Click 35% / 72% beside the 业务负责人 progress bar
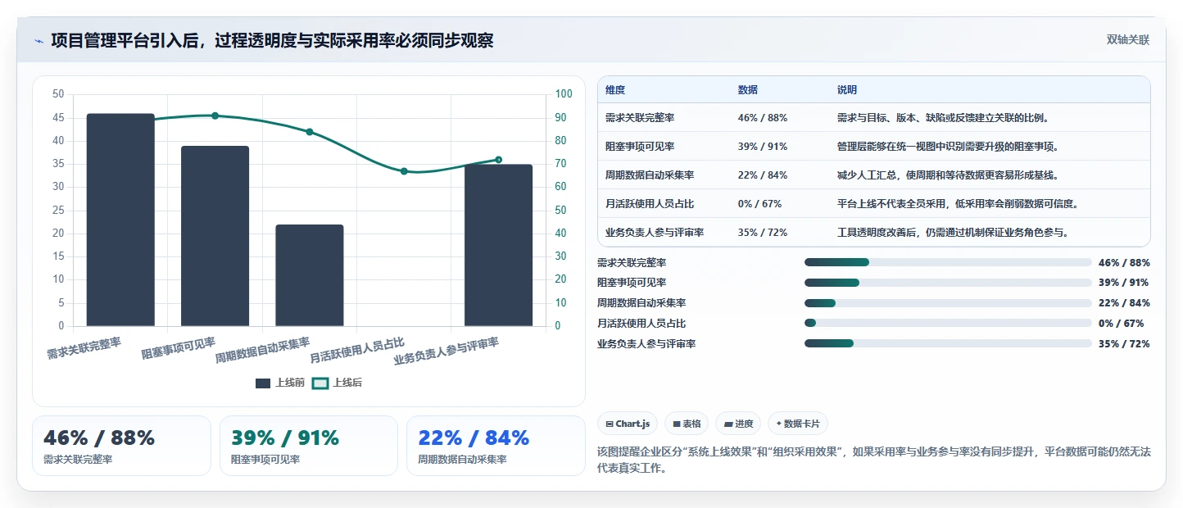Image resolution: width=1183 pixels, height=508 pixels. (1124, 344)
